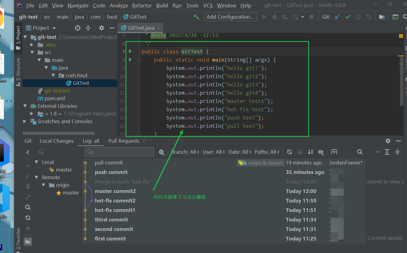Click the hxut breadcrumb in navigation bar
Image resolution: width=407 pixels, height=253 pixels.
point(112,17)
